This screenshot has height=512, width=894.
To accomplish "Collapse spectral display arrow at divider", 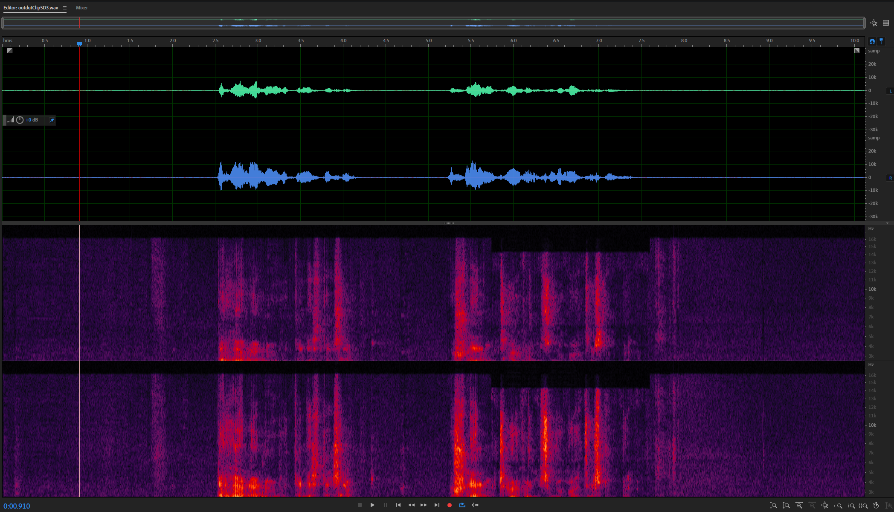I will click(x=887, y=223).
